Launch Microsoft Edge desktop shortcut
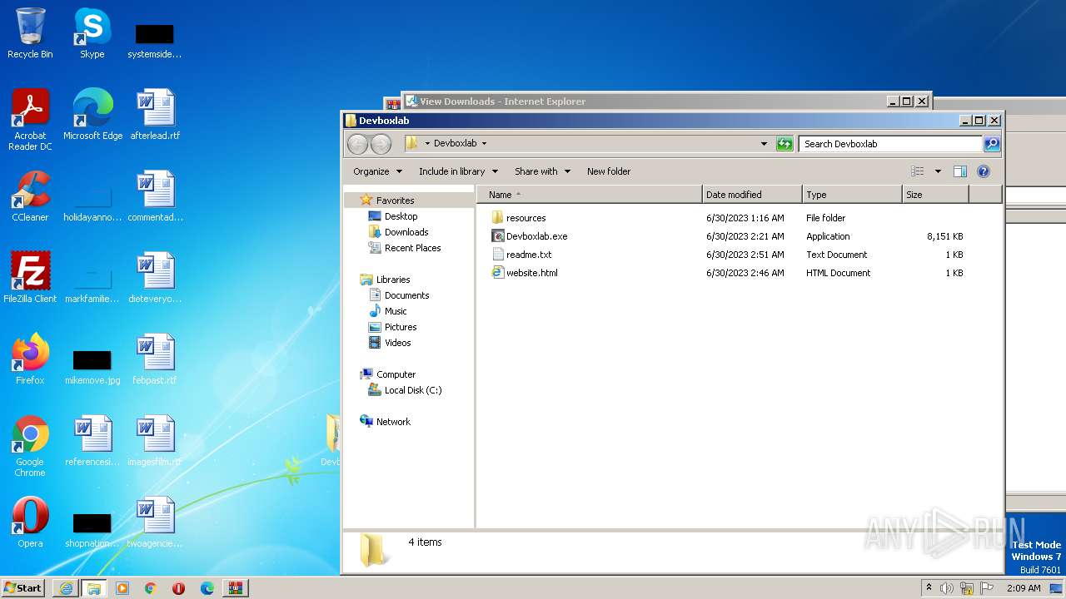Viewport: 1066px width, 599px height. [92, 115]
